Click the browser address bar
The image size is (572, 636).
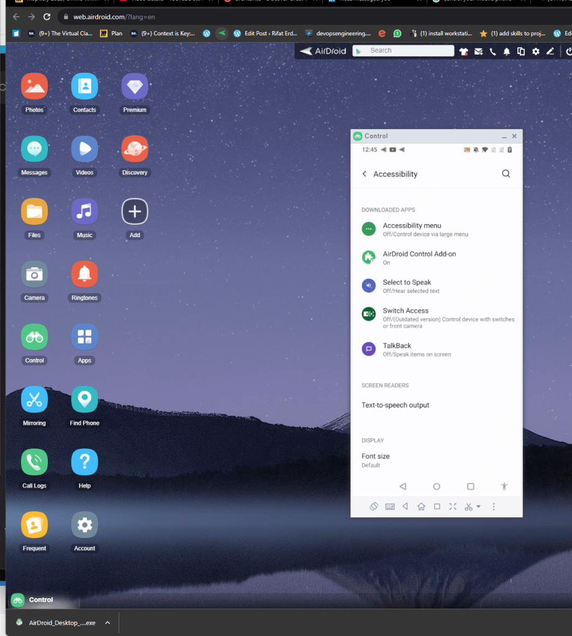pyautogui.click(x=314, y=17)
